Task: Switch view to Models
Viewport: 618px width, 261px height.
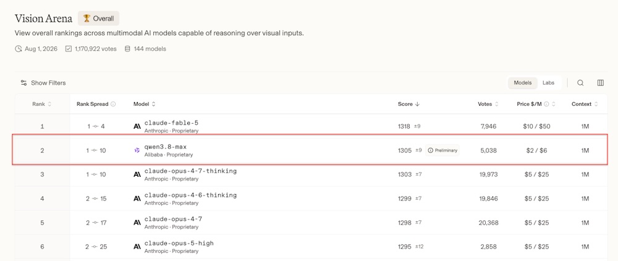Action: [523, 83]
